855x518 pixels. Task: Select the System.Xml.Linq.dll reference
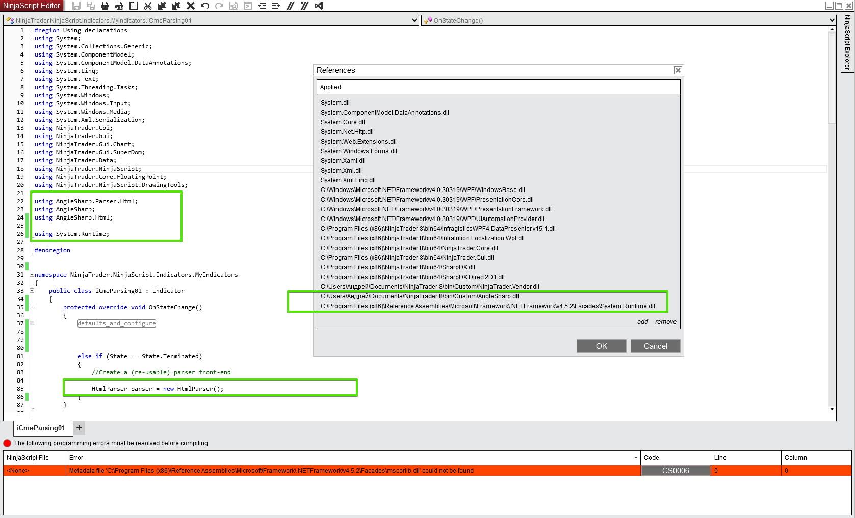(348, 180)
